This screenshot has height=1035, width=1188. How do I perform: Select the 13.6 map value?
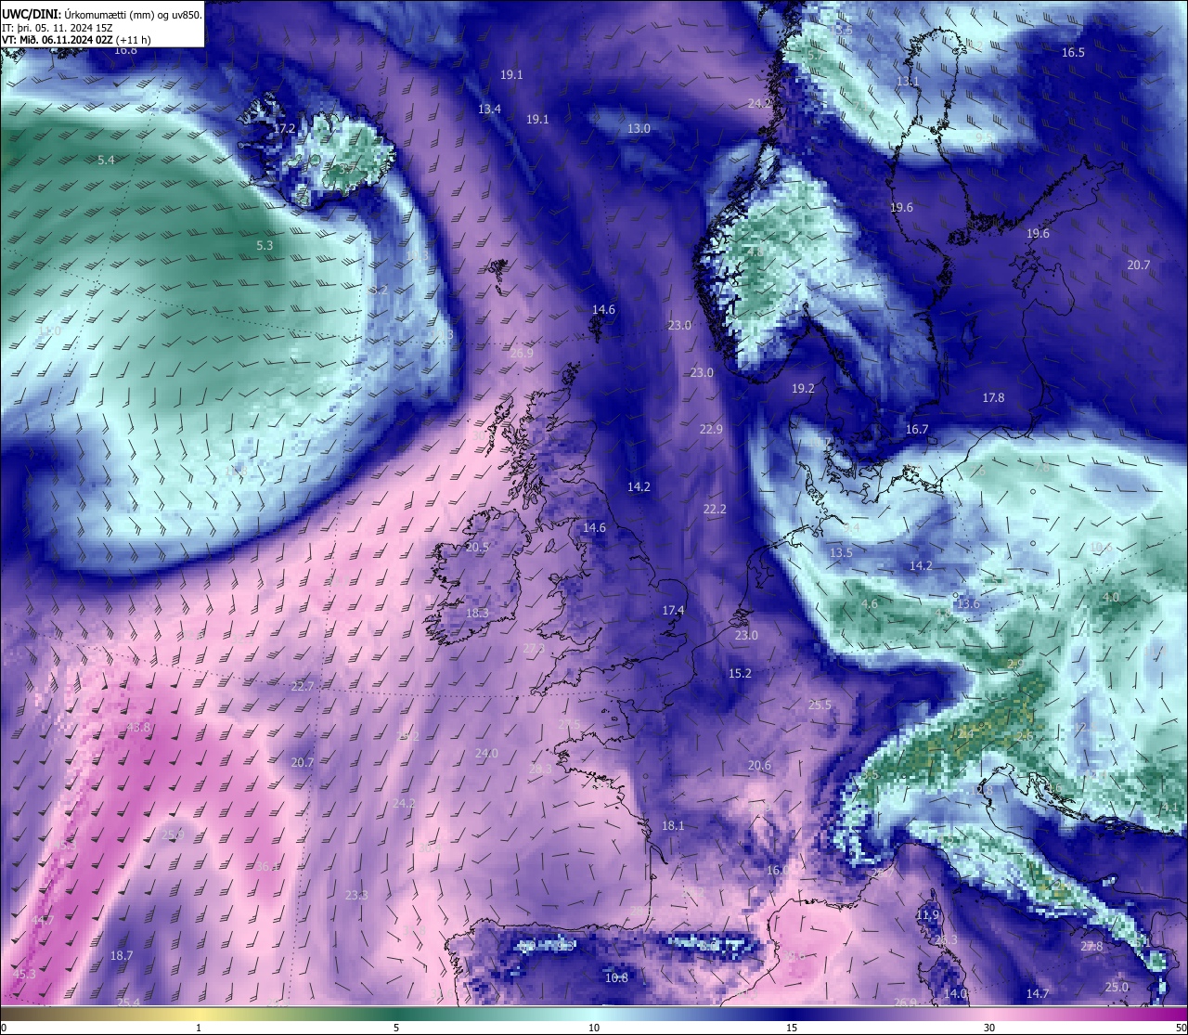968,603
